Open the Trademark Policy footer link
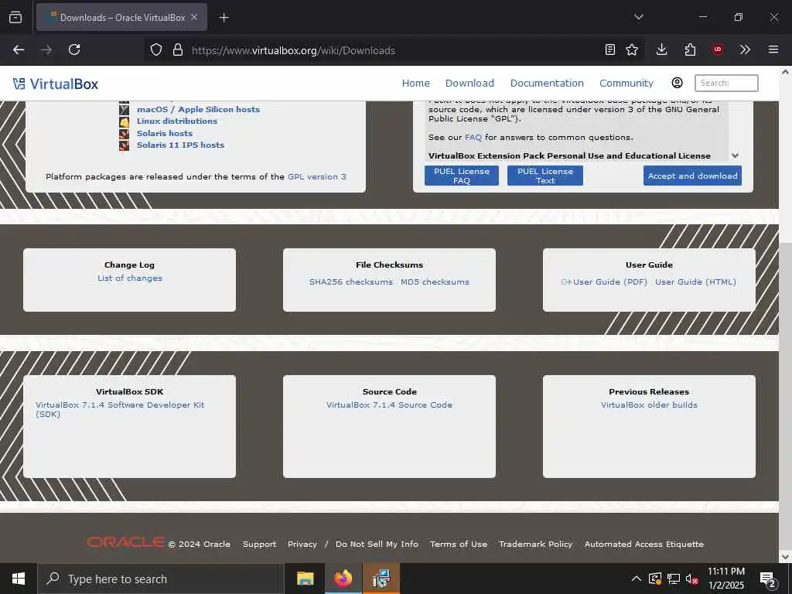Viewport: 792px width, 594px height. [x=535, y=544]
